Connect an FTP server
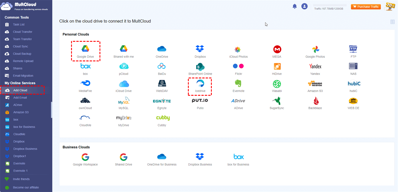This screenshot has height=192, width=398. click(x=353, y=52)
